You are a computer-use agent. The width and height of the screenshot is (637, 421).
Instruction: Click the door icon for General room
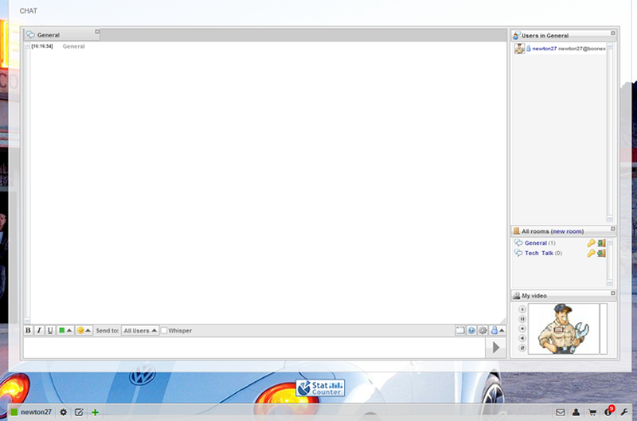(x=601, y=243)
